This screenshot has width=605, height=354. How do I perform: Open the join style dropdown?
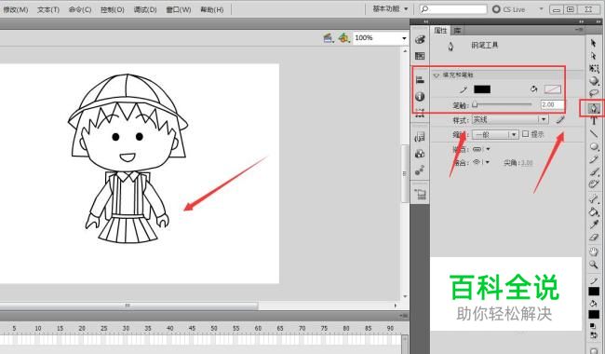481,162
